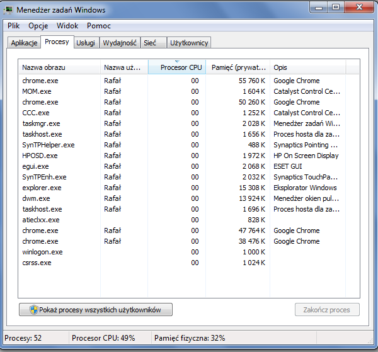Screen dimensions: 378x352
Task: Select the chrome.exe row with 38 476 K
Action: pyautogui.click(x=189, y=241)
